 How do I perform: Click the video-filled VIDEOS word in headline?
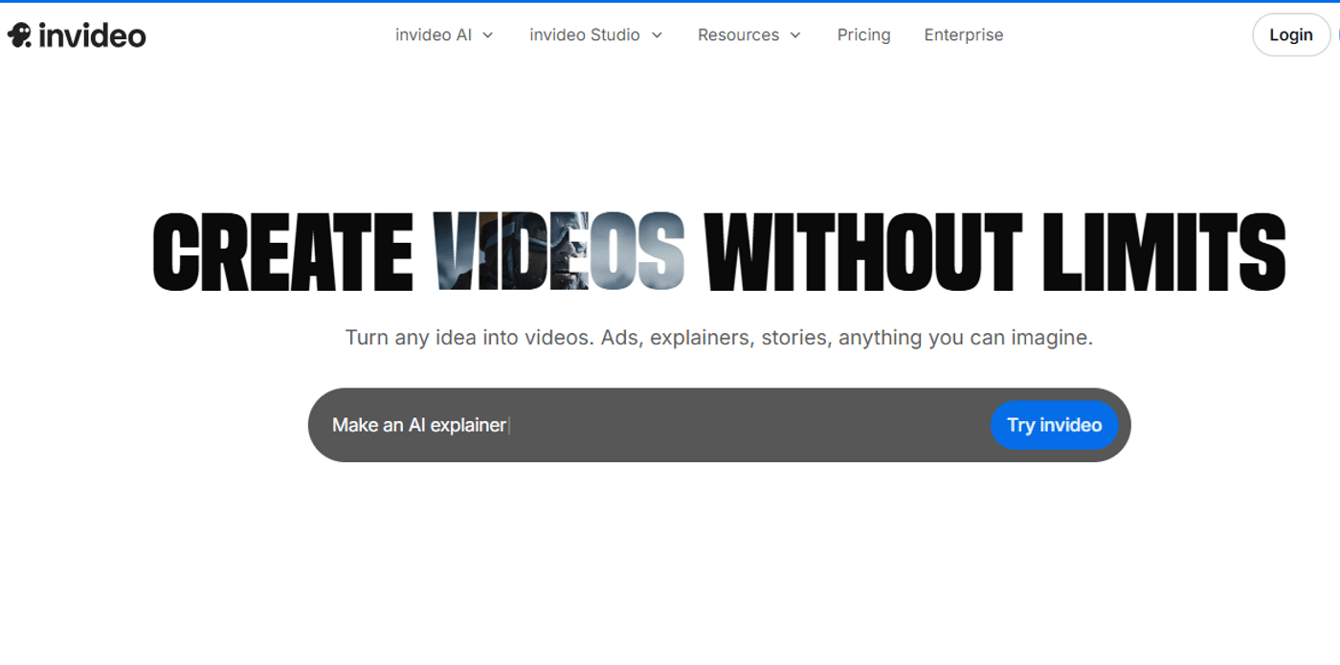coord(559,252)
